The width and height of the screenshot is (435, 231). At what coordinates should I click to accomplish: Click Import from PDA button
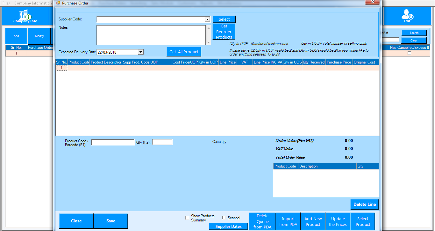[x=288, y=221]
